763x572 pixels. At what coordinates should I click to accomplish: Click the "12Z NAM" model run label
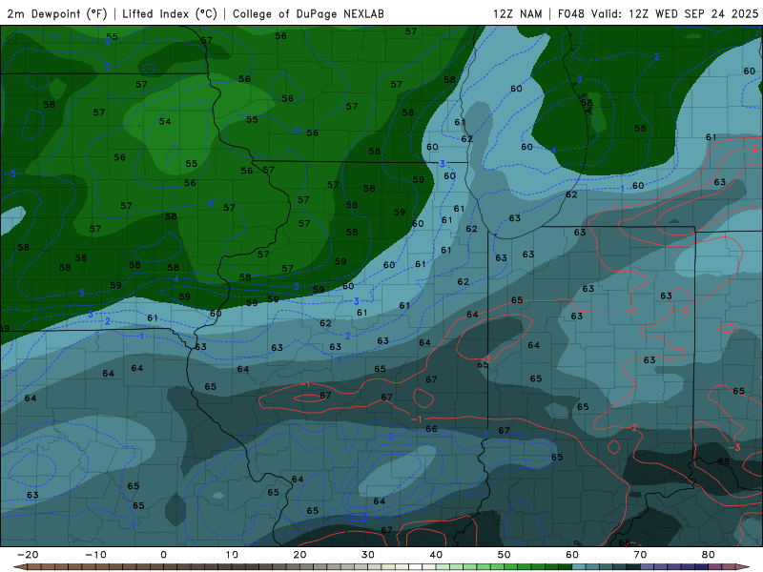click(517, 13)
